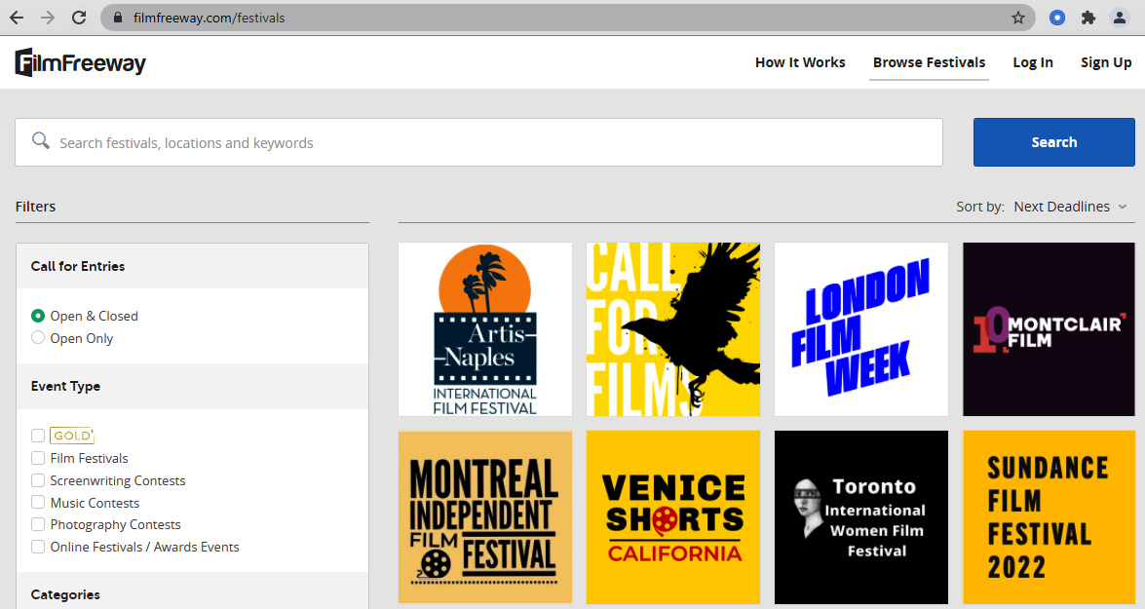The width and height of the screenshot is (1145, 609).
Task: Click the Log In link
Action: (1033, 62)
